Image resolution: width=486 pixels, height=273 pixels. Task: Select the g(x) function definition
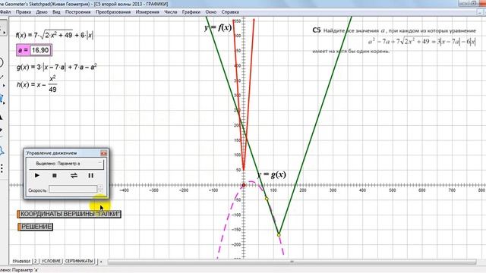pos(56,67)
